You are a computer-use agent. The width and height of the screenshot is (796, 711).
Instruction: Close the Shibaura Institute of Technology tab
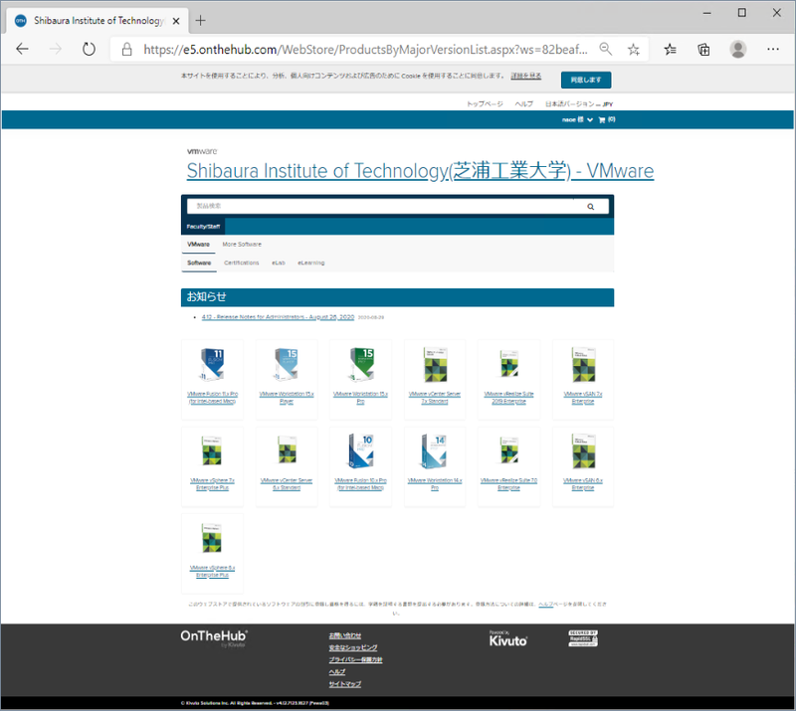point(176,21)
